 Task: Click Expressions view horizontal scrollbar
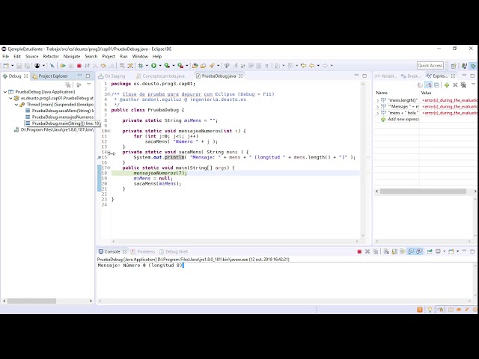click(x=423, y=191)
